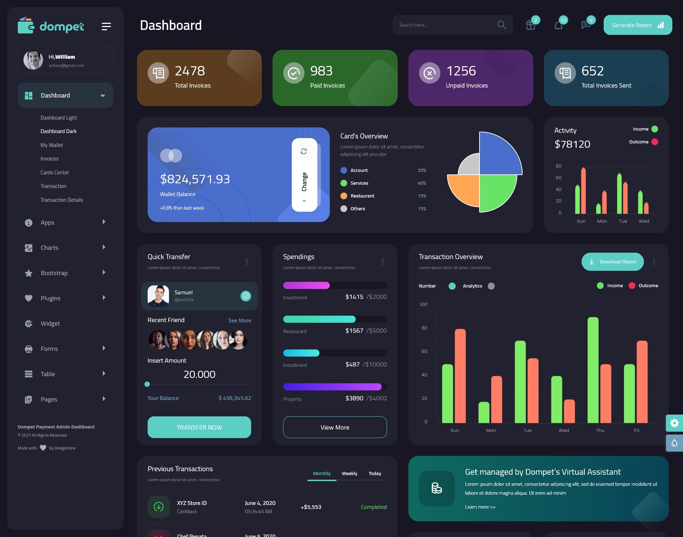Select the Monthly tab in Previous Transactions
The height and width of the screenshot is (537, 683).
coord(321,473)
